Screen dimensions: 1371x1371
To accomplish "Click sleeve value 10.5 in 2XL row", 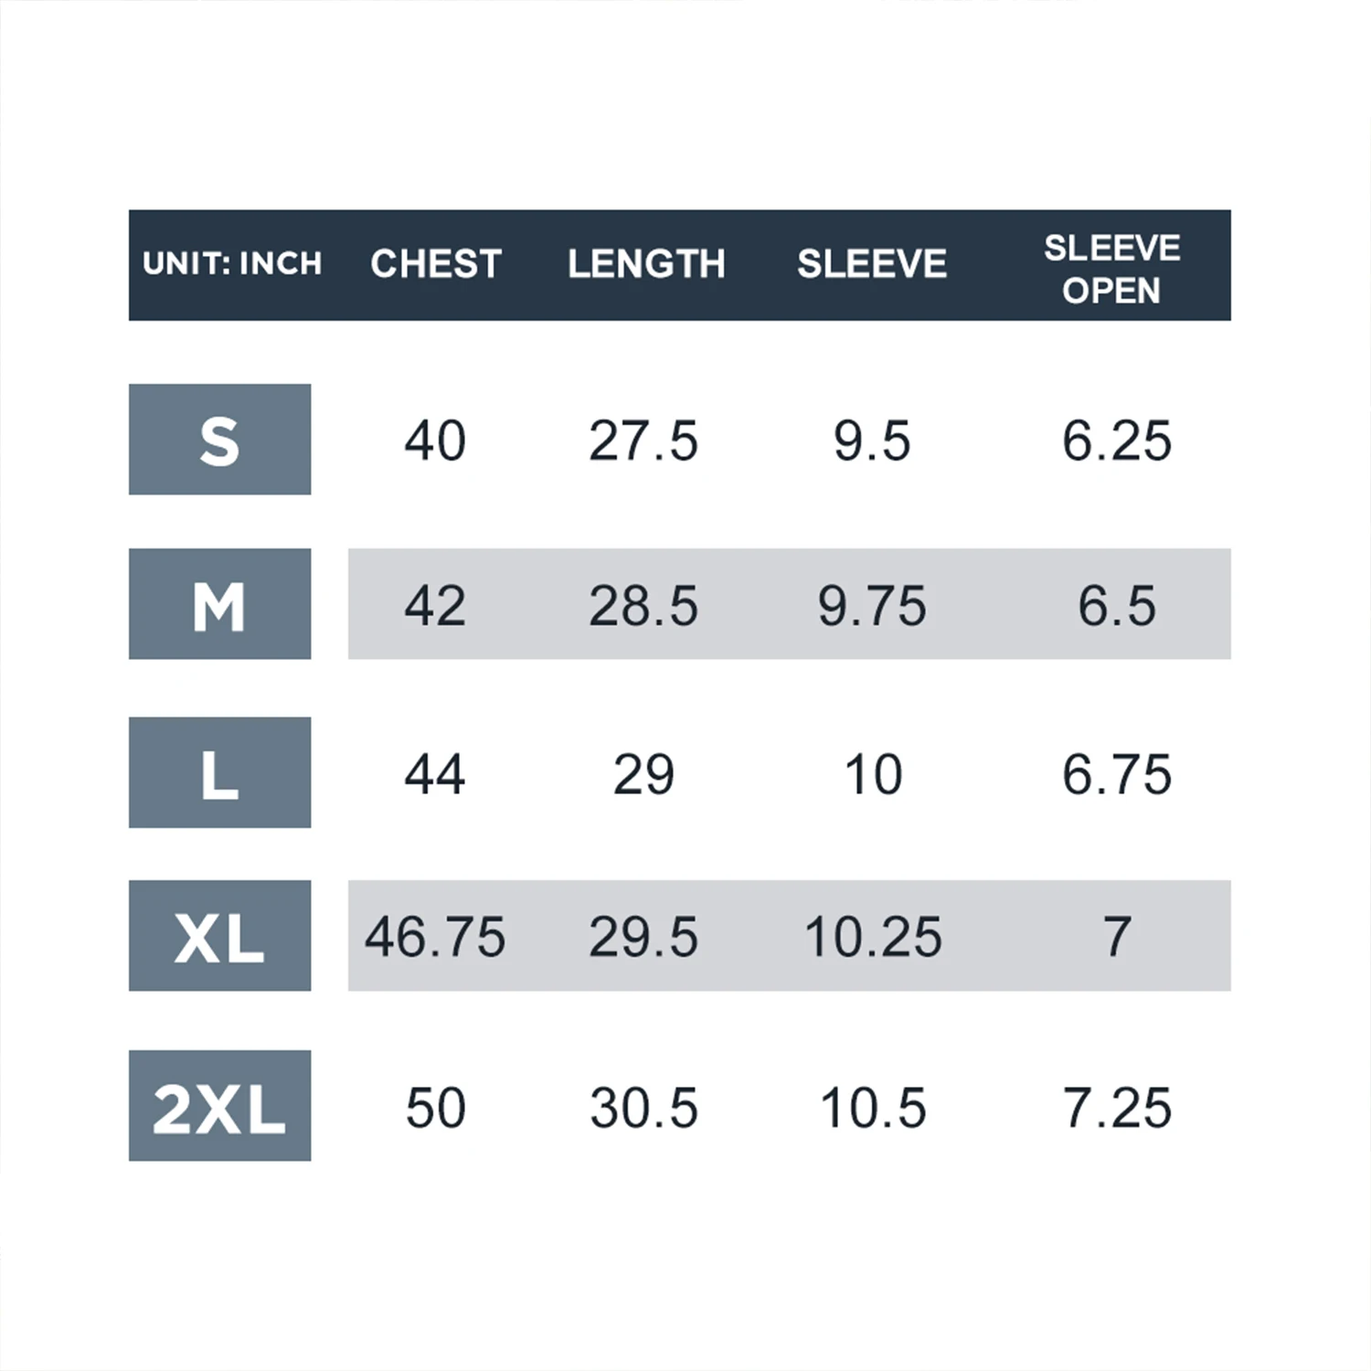I will click(x=873, y=1108).
